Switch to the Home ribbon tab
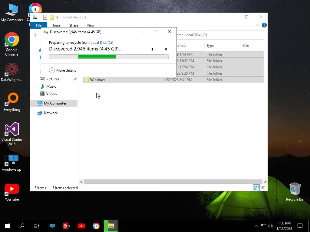This screenshot has width=310, height=232. click(x=56, y=25)
